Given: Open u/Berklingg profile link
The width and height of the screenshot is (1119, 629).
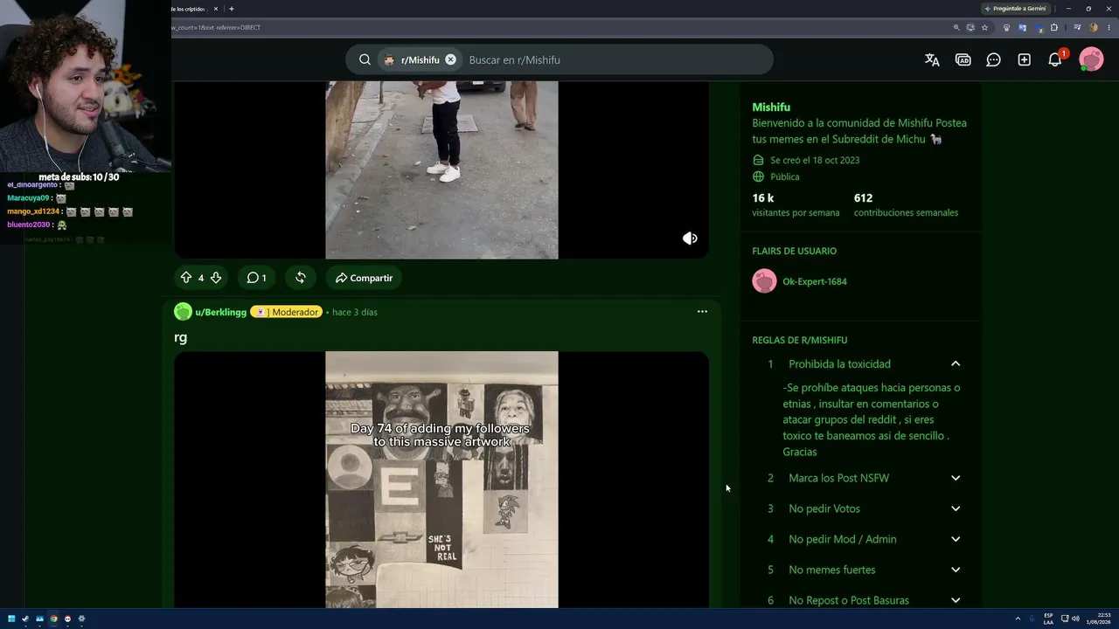Looking at the screenshot, I should (220, 312).
